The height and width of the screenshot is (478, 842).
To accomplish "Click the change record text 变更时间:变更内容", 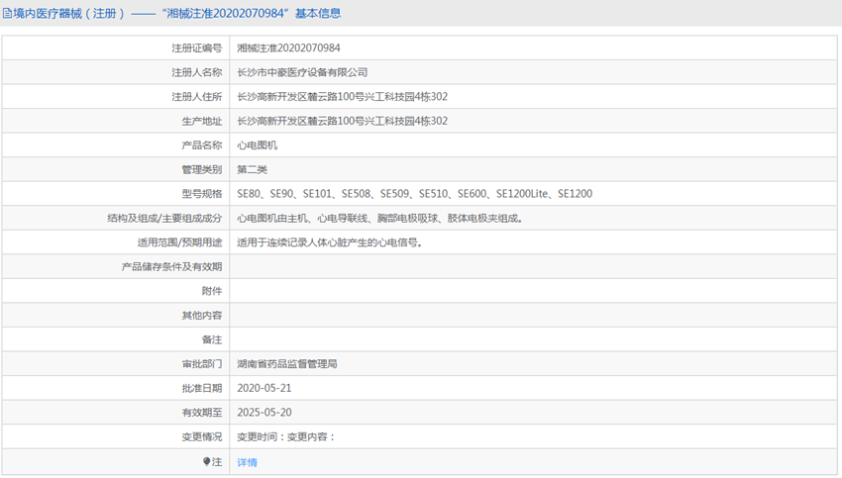I will pyautogui.click(x=286, y=436).
